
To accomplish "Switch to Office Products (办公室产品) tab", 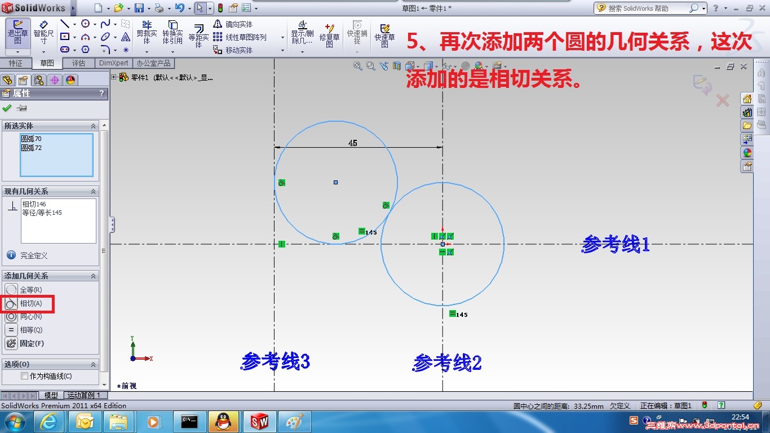I will [x=153, y=63].
